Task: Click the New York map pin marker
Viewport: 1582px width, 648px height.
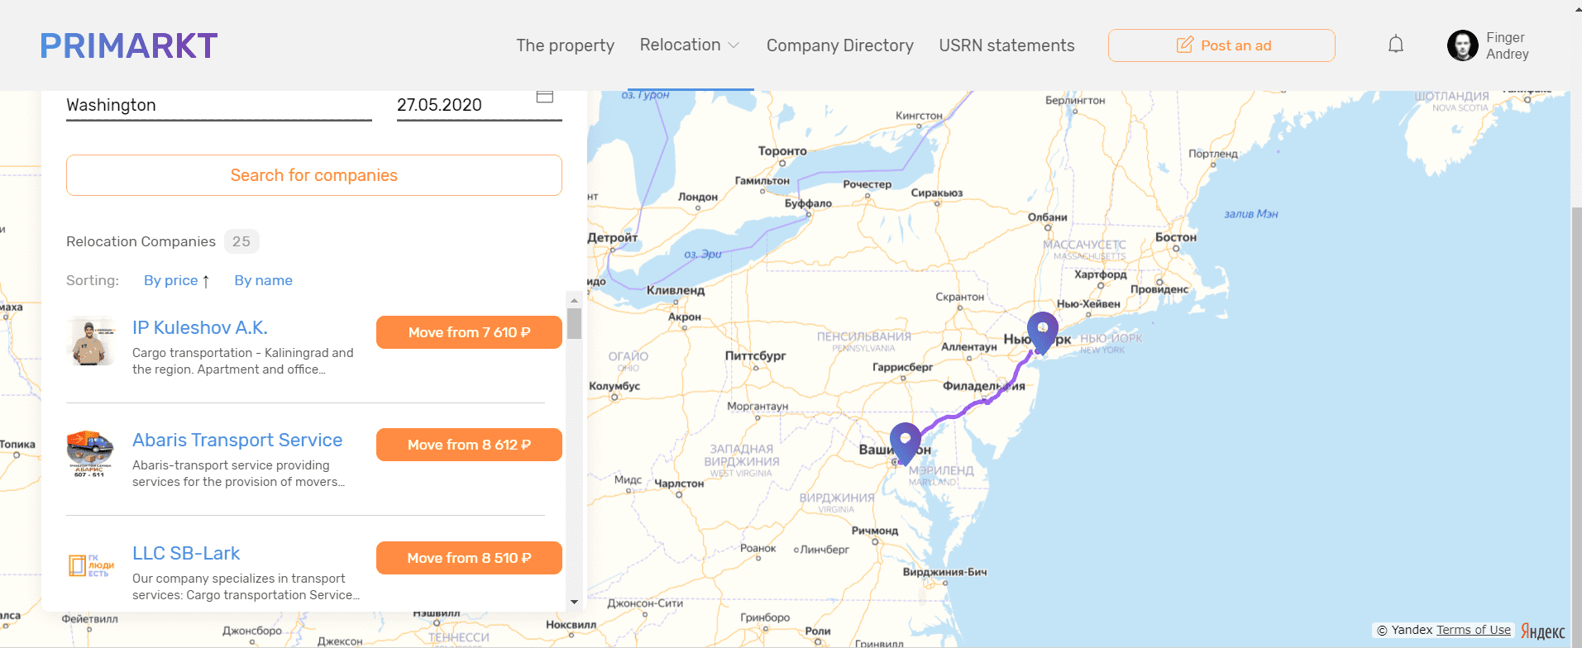Action: (x=1042, y=332)
